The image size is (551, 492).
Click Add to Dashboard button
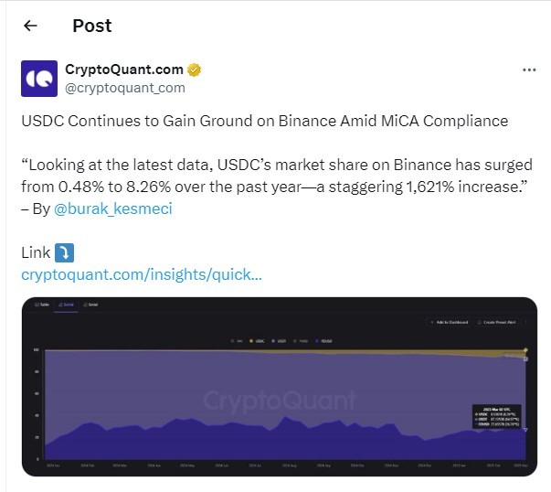tap(450, 322)
